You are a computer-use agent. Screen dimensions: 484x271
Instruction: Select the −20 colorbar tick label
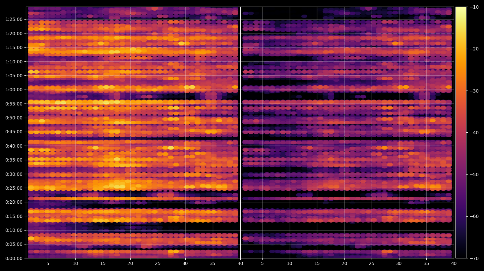[x=474, y=49]
